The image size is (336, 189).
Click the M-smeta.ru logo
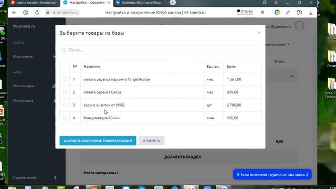click(24, 26)
